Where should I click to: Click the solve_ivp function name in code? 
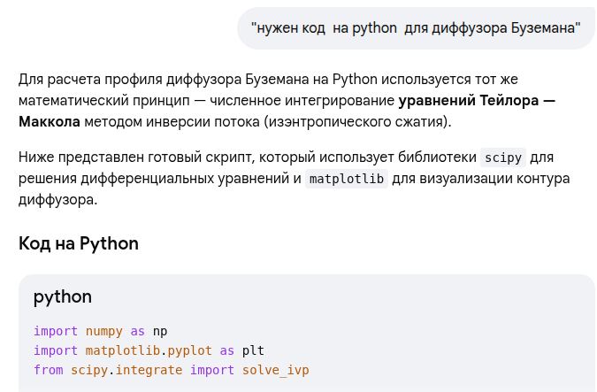coord(276,370)
